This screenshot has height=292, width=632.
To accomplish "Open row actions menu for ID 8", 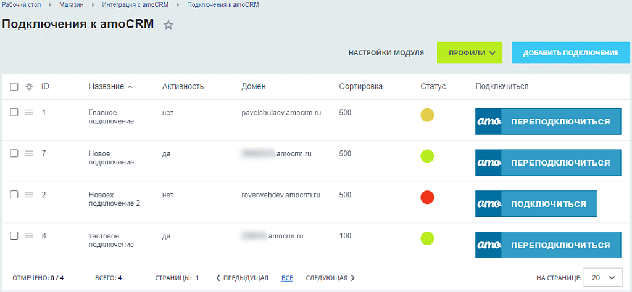I will (x=29, y=235).
